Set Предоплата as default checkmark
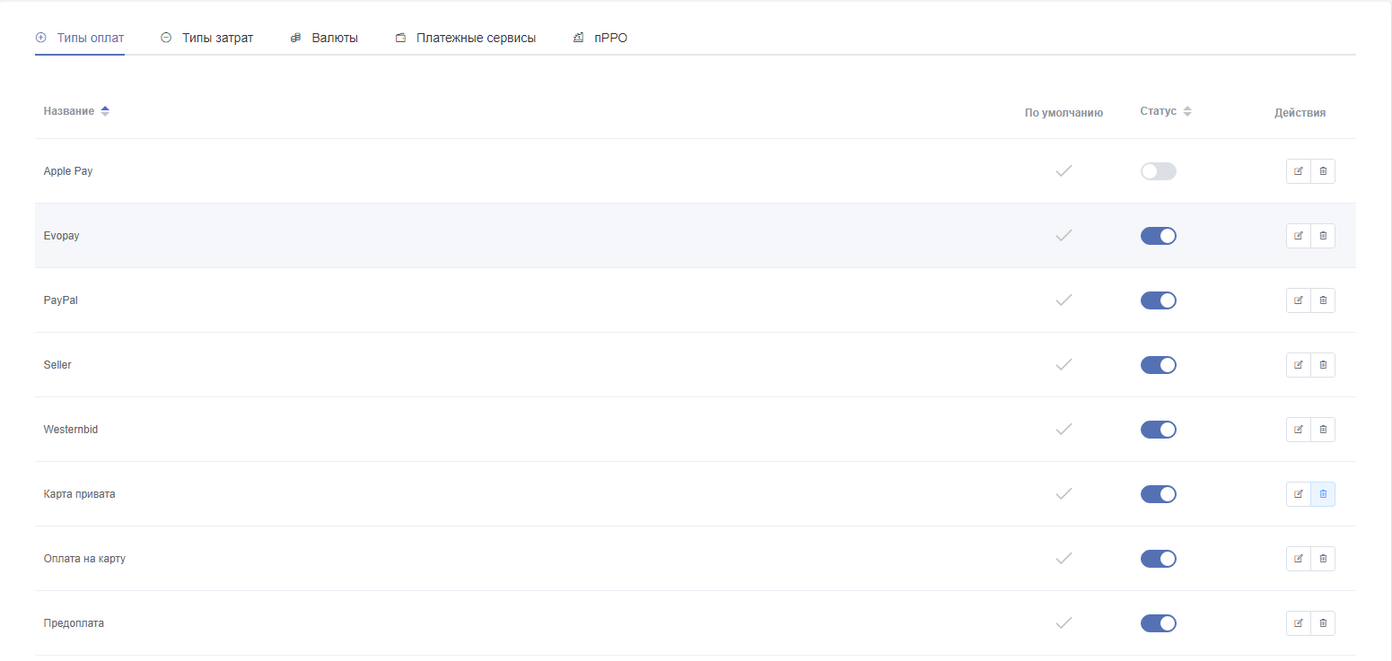Screen dimensions: 1392x661 tap(1064, 622)
